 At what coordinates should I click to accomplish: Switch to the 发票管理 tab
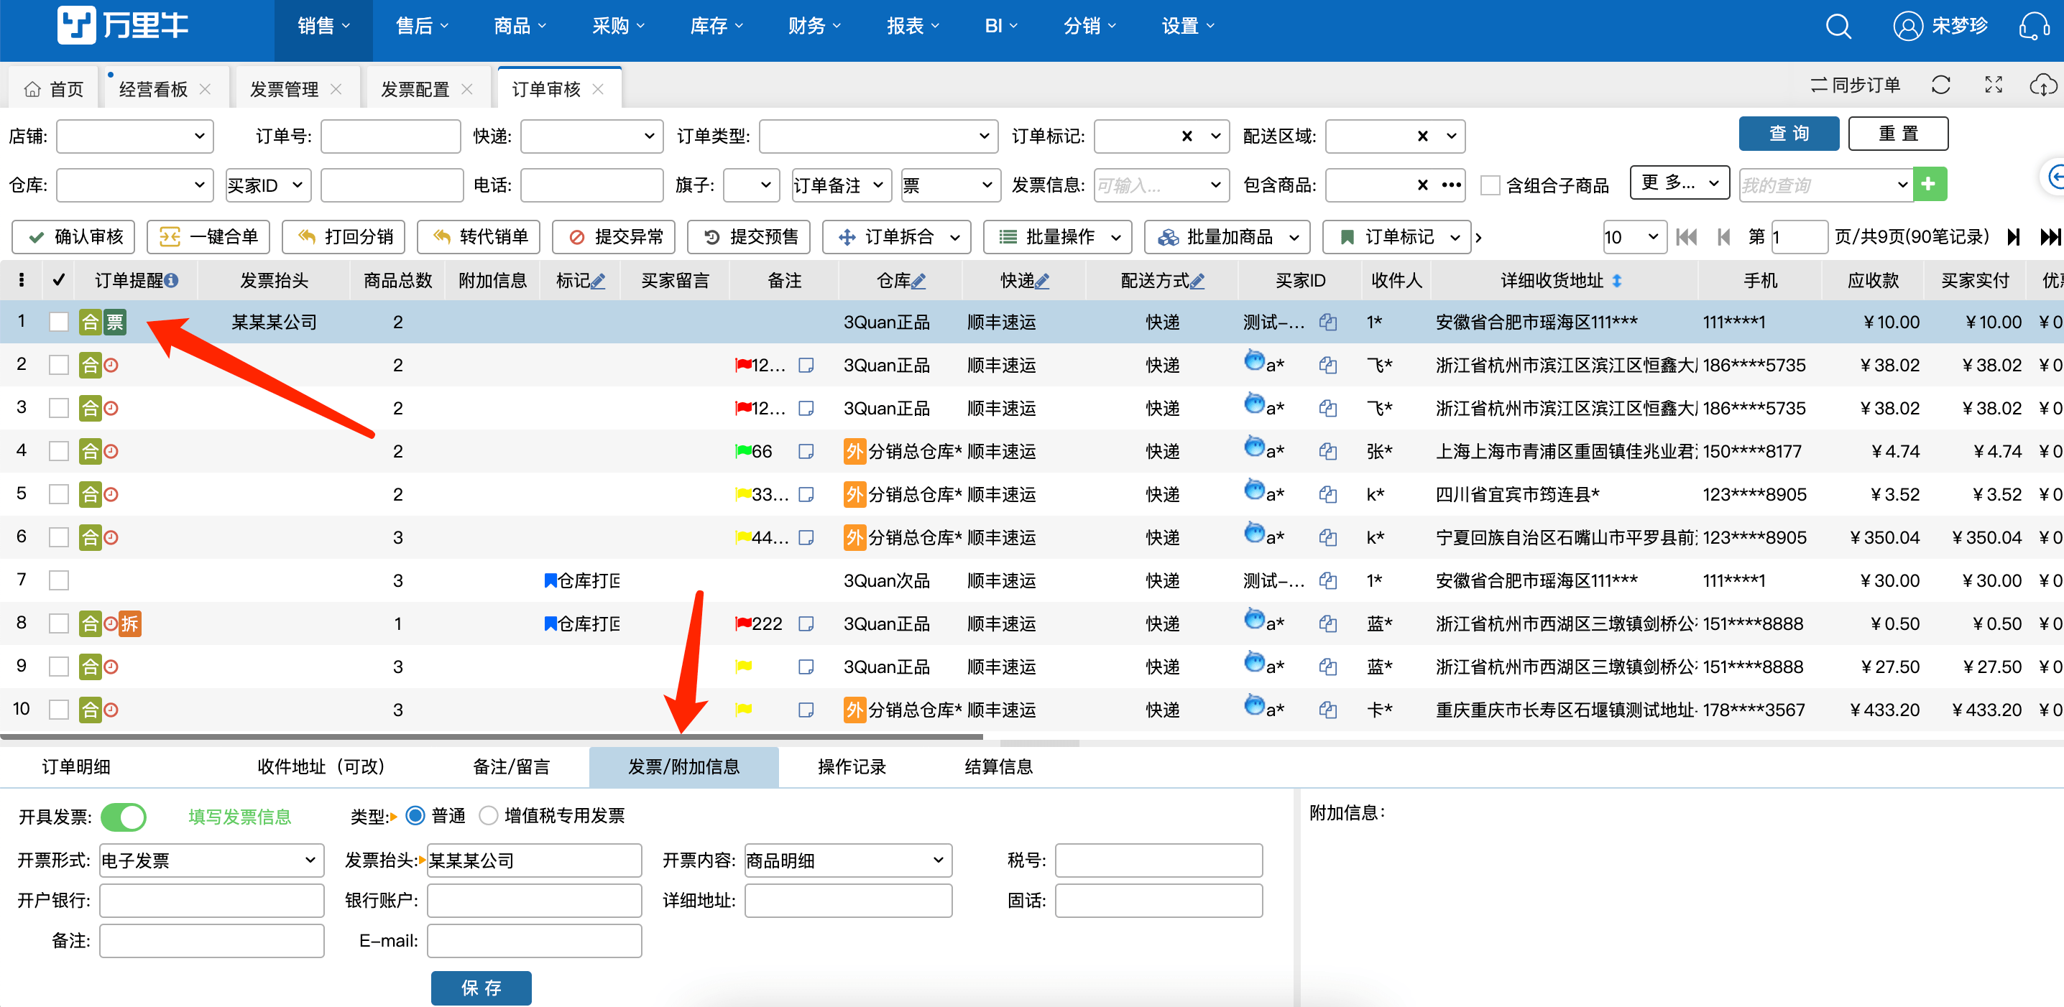click(x=285, y=89)
